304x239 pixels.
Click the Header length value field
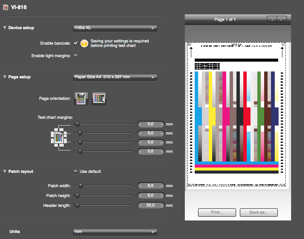(151, 205)
